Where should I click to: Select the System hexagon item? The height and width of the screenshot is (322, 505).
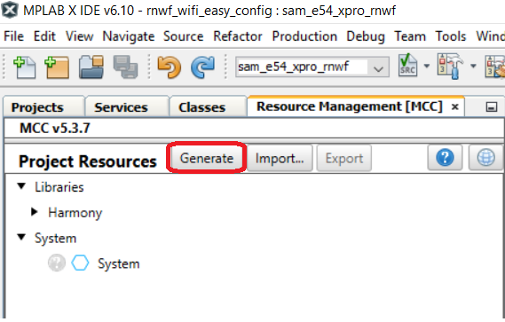(x=119, y=263)
